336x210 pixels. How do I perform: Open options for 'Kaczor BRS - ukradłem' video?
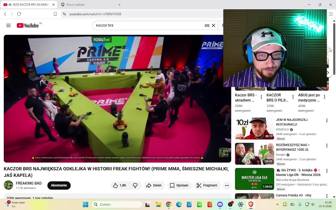[261, 97]
